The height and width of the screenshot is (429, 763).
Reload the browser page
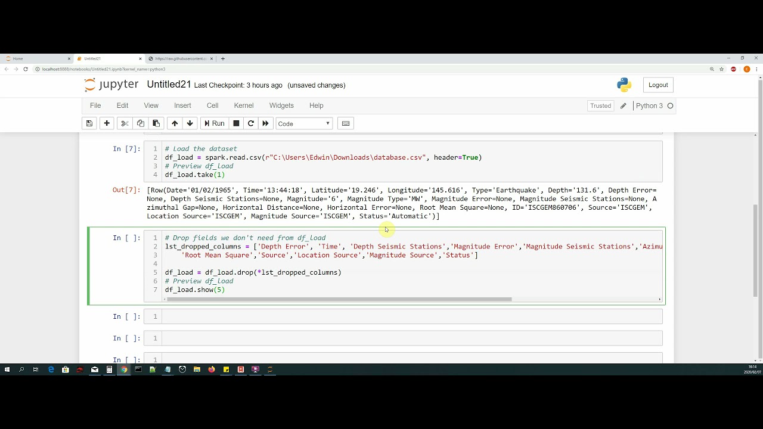pyautogui.click(x=26, y=69)
